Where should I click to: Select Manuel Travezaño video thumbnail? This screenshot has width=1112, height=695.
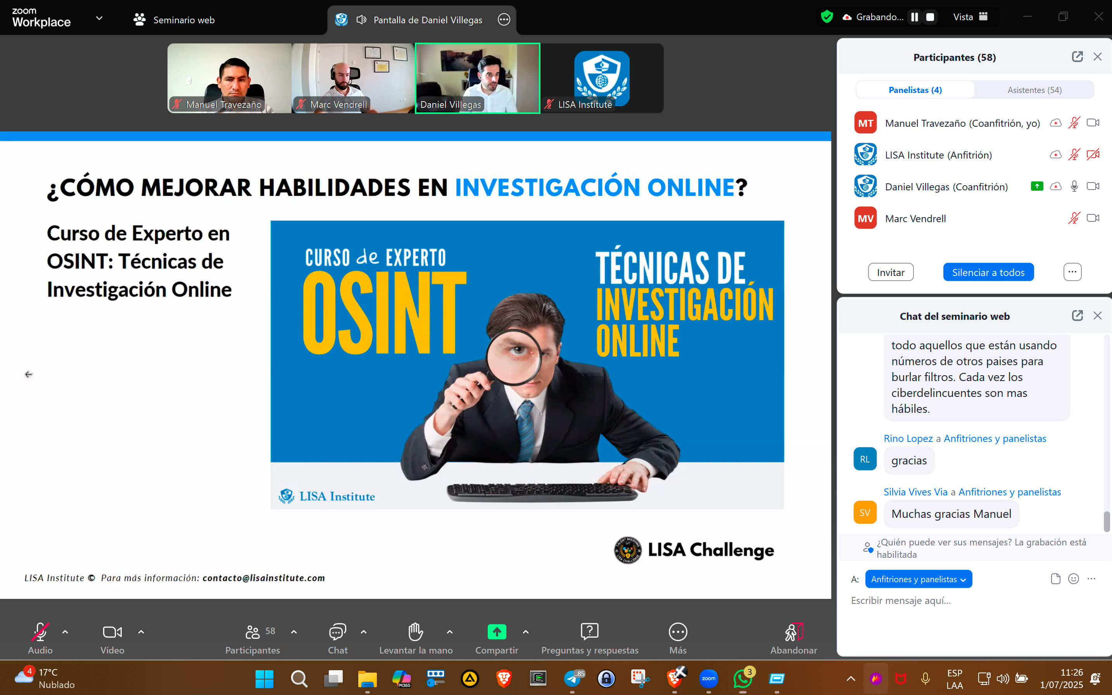click(230, 78)
